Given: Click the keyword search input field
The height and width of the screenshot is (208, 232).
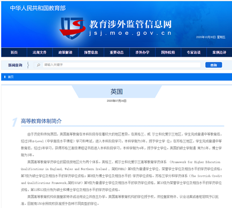Looking at the screenshot, I should click(122, 65).
